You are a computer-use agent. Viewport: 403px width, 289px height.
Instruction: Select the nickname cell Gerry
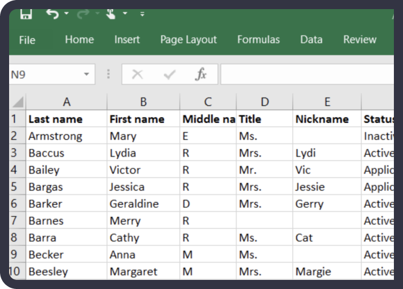coord(327,204)
